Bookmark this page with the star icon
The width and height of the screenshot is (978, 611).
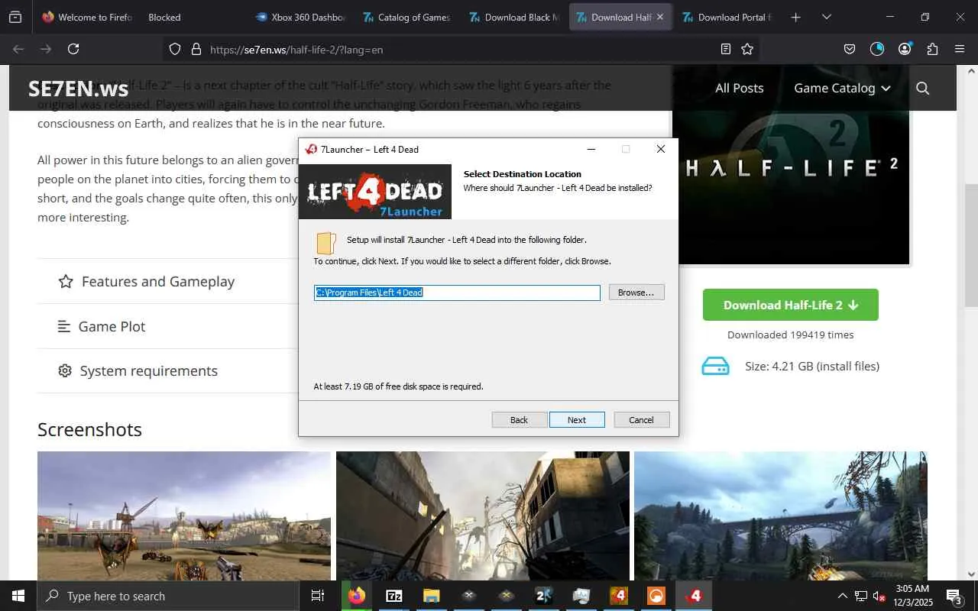coord(747,49)
